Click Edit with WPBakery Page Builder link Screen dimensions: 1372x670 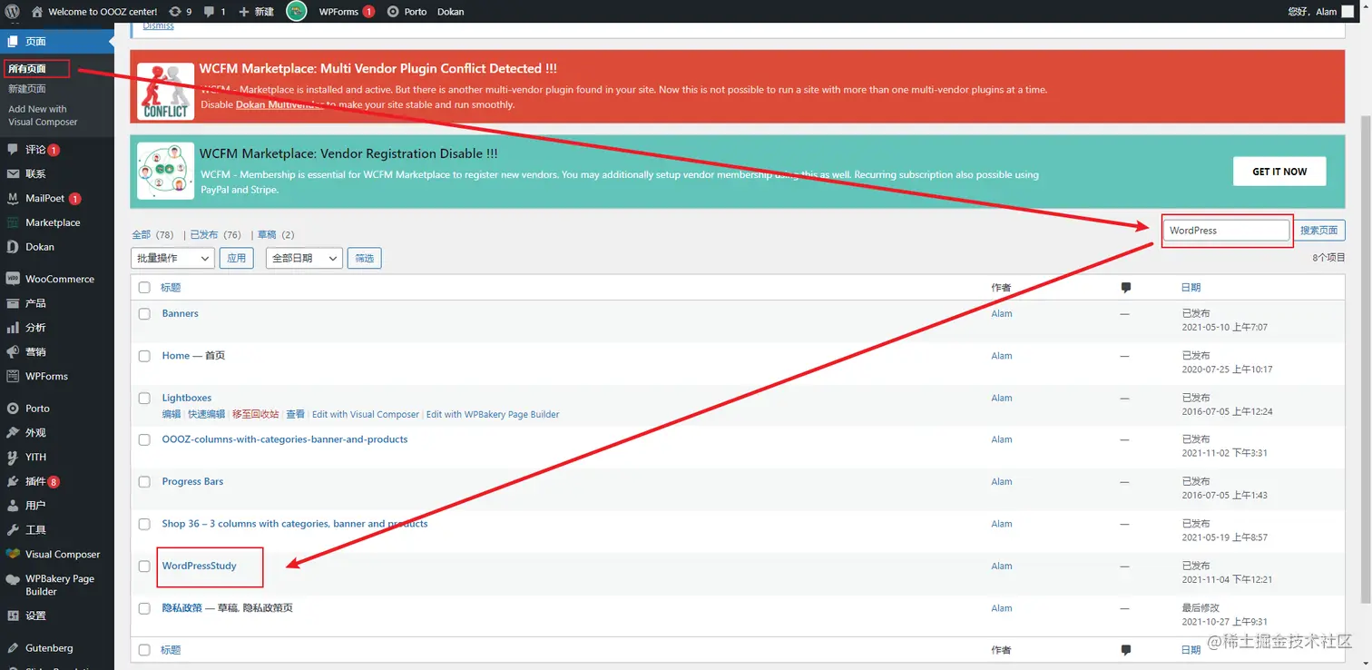point(493,414)
